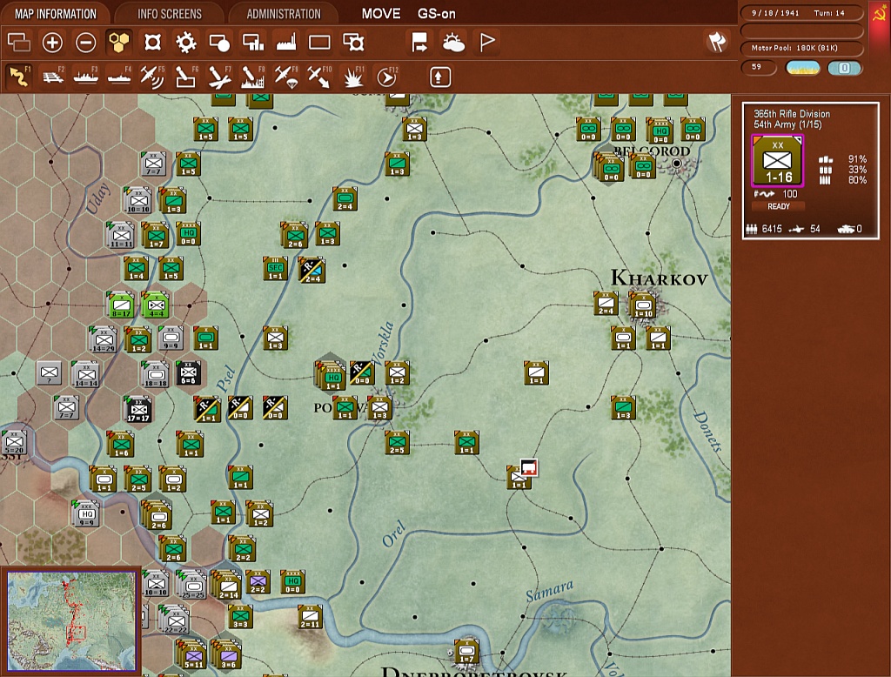Select F4 Amphibious transport mode
Image resolution: width=891 pixels, height=677 pixels.
click(119, 77)
